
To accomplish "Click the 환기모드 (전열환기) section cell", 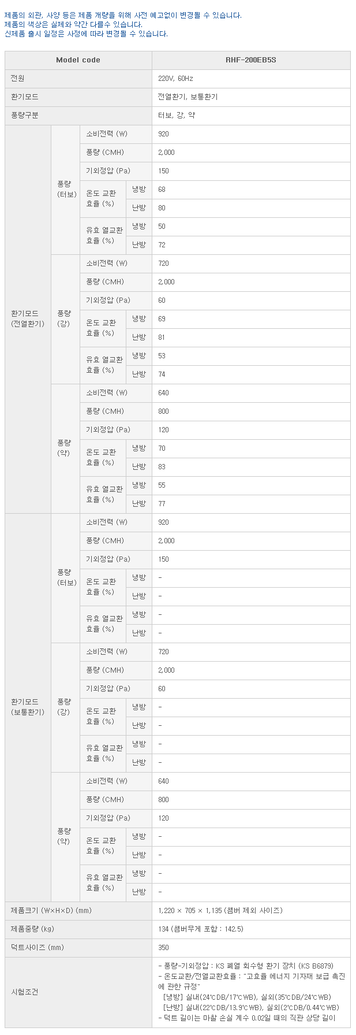I will (x=28, y=318).
